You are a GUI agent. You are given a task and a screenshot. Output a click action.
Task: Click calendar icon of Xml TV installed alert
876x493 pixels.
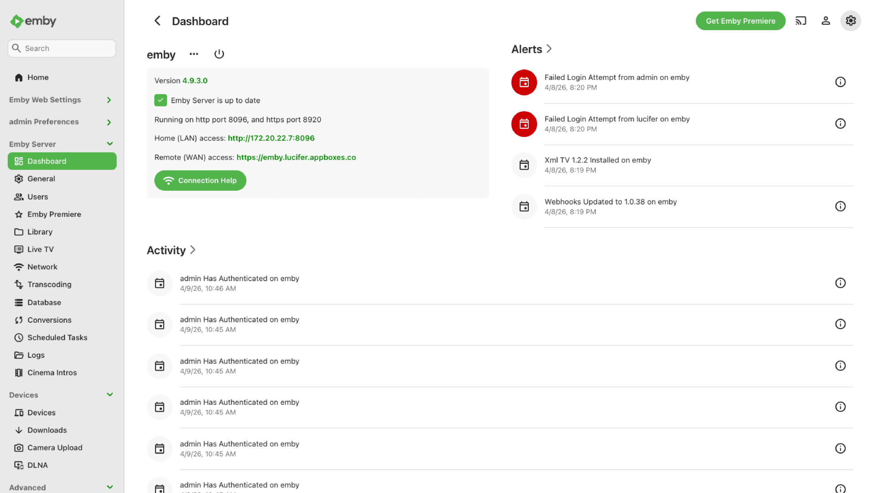click(x=524, y=165)
